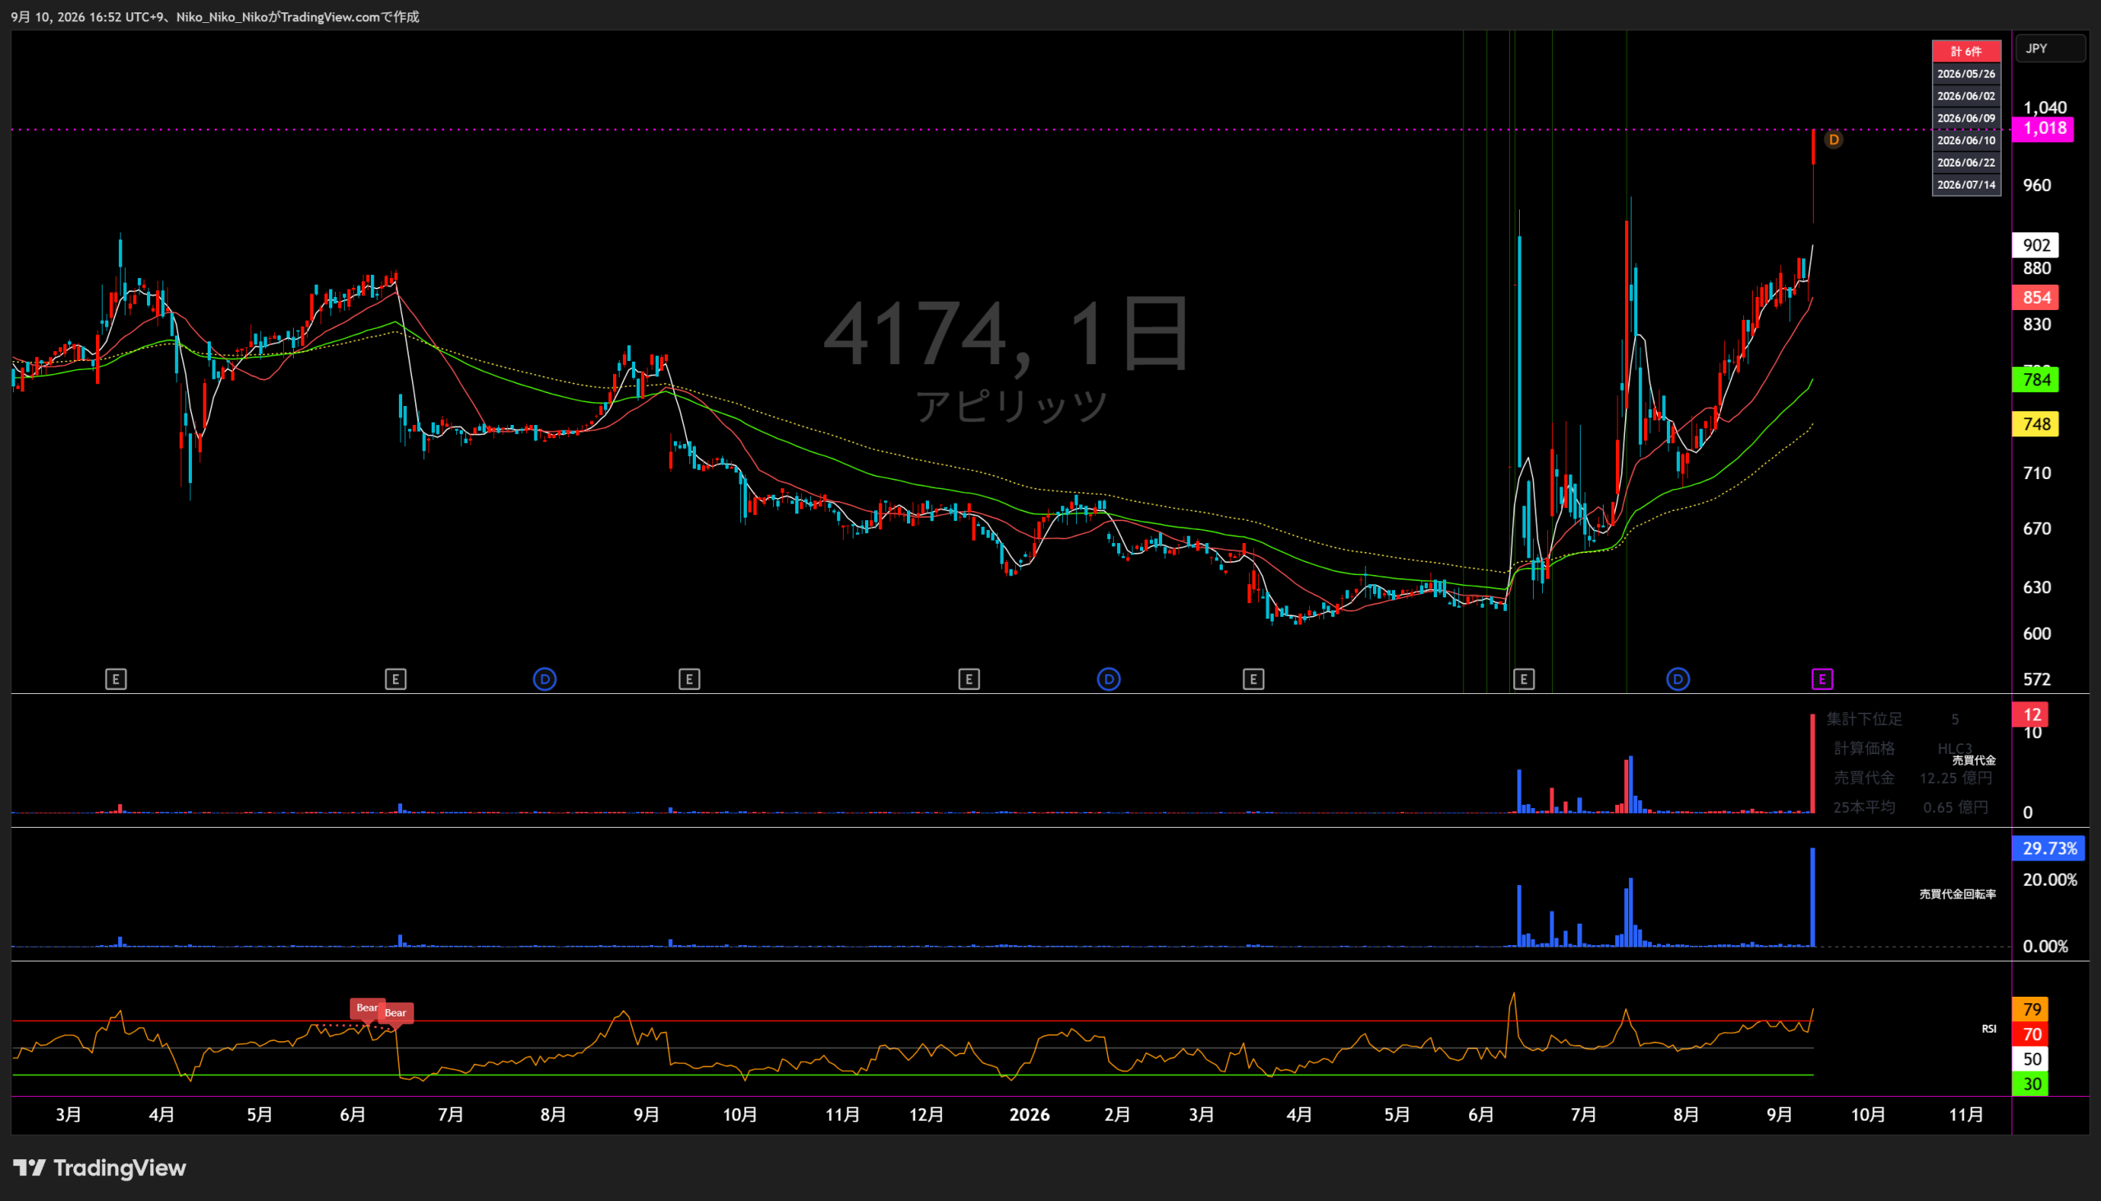Screen dimensions: 2101x1201
Task: Select the 2026/06/10 date row
Action: pos(1966,140)
